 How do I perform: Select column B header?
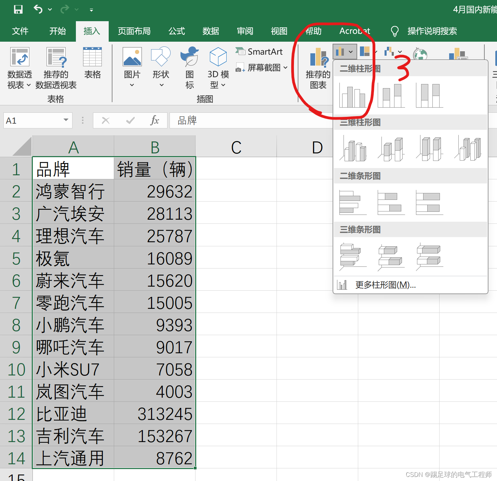tap(155, 147)
